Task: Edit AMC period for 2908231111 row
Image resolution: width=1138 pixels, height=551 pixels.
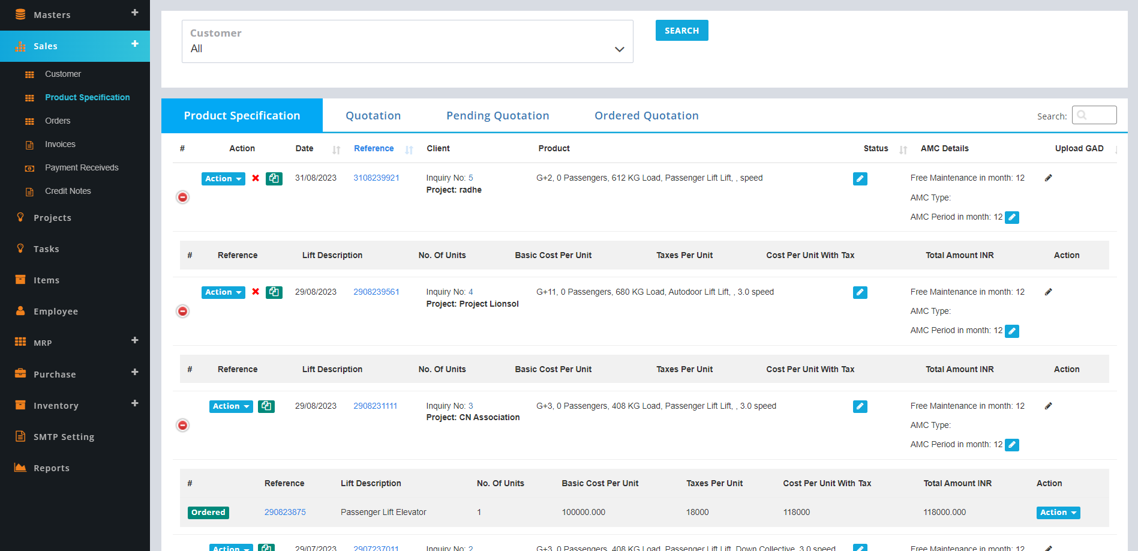Action: [1012, 445]
